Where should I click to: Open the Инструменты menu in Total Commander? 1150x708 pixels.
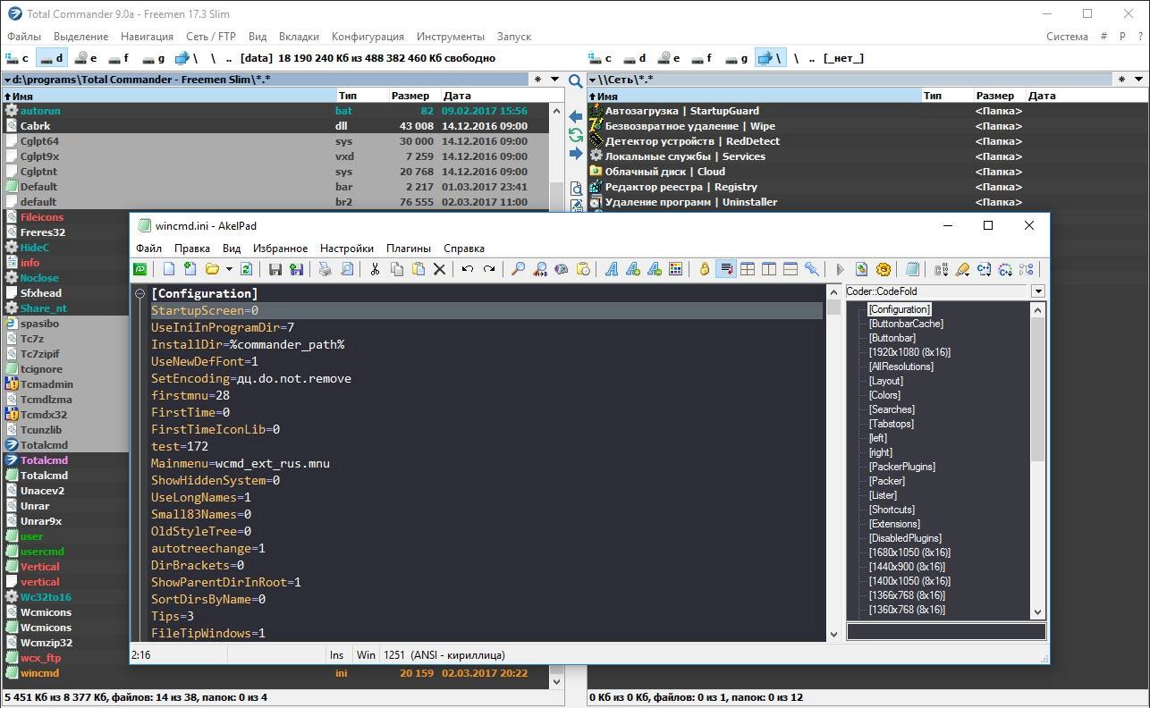[x=451, y=37]
